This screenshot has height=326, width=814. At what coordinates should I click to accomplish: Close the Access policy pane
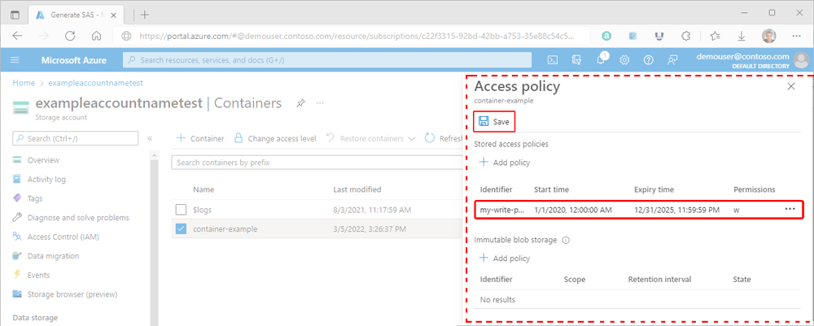(791, 86)
